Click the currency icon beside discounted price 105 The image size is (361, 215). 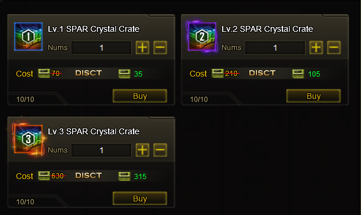coord(298,74)
